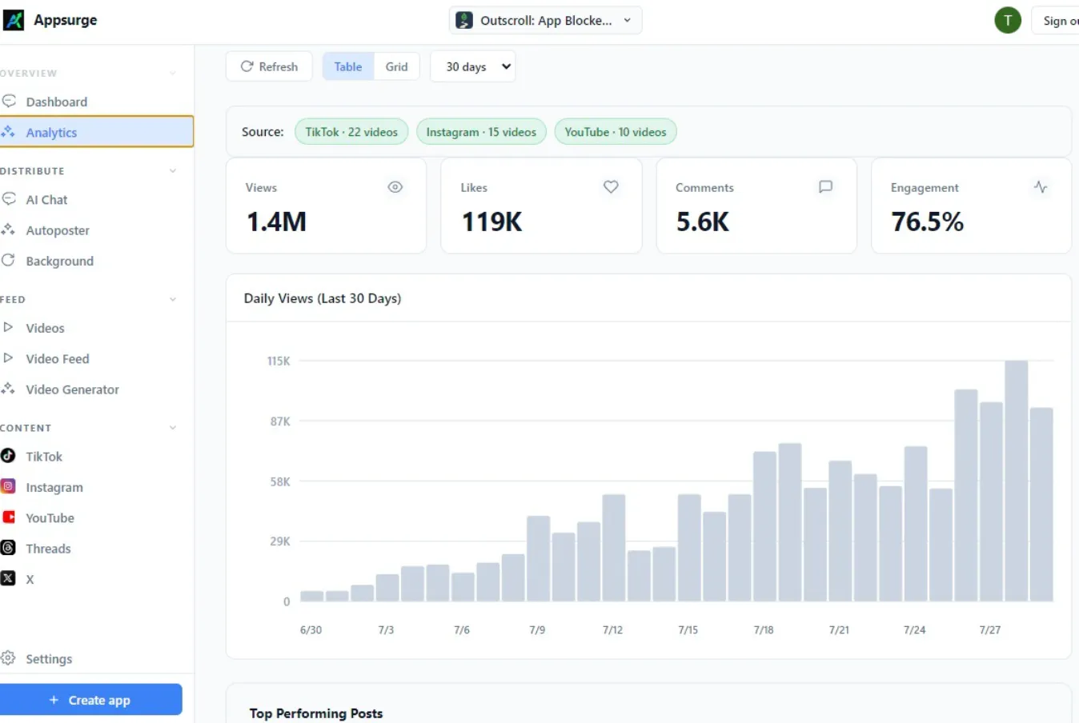Switch to Grid view
The height and width of the screenshot is (723, 1079).
click(x=396, y=66)
